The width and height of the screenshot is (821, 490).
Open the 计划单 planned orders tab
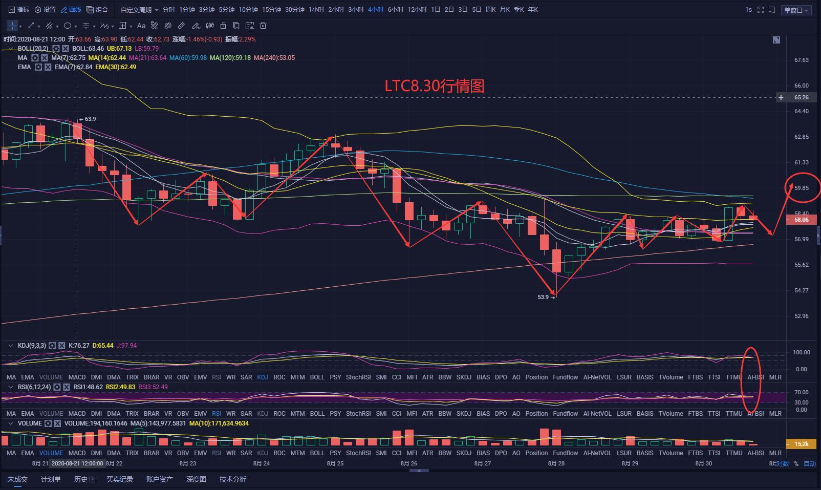pyautogui.click(x=51, y=479)
